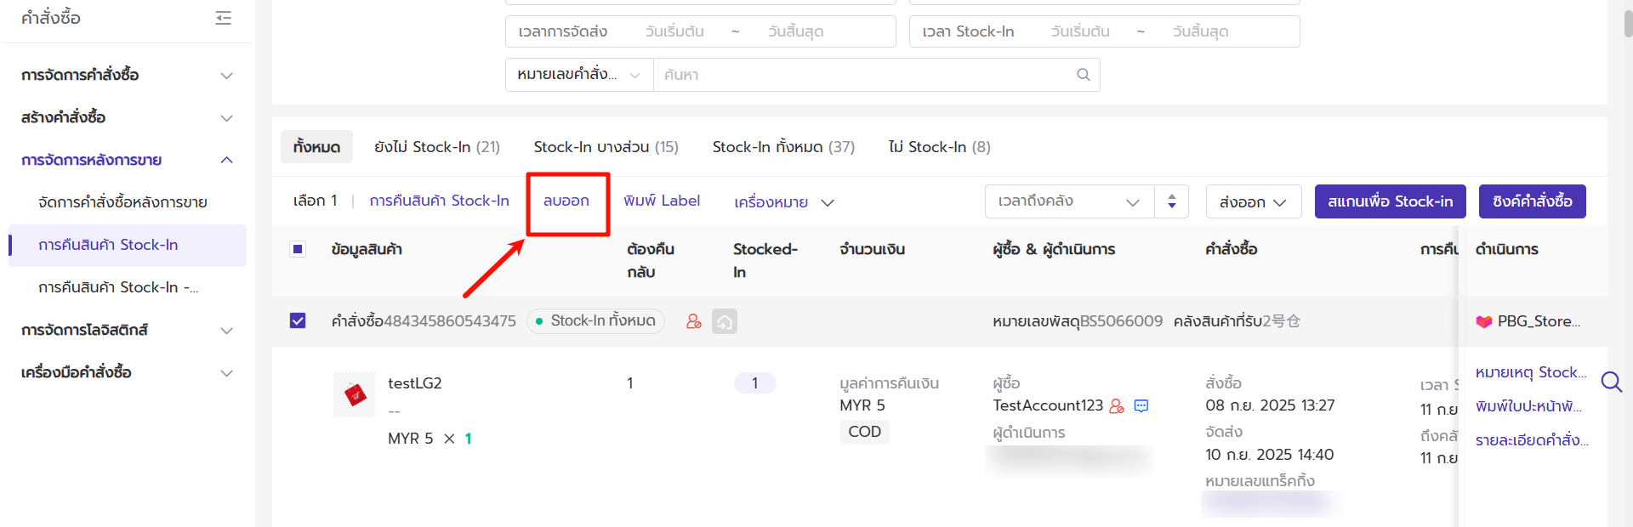Click the magnifier icon in the search box
Image resolution: width=1633 pixels, height=527 pixels.
[1083, 75]
